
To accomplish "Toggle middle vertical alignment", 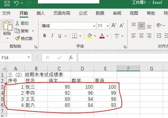I will tap(141, 26).
